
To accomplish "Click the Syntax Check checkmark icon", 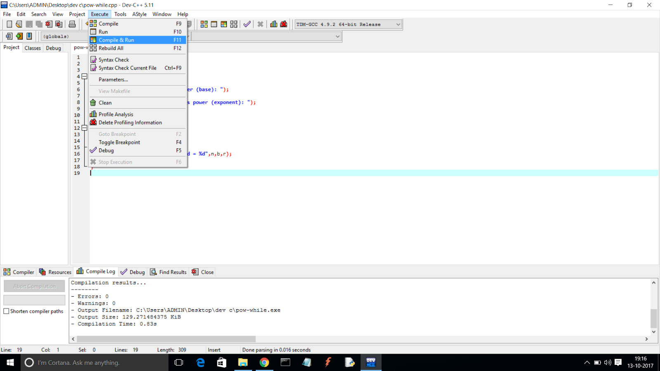I will (247, 24).
